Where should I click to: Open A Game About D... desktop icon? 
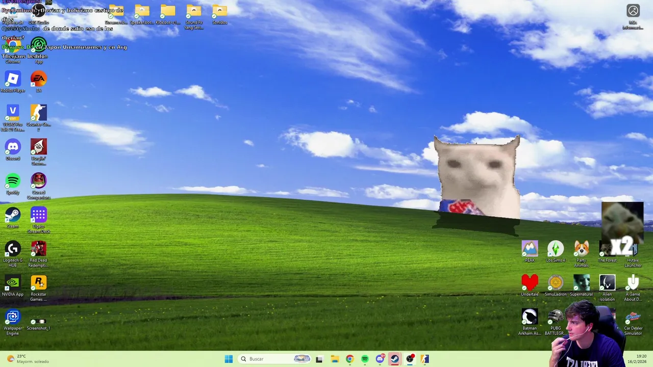click(x=633, y=288)
